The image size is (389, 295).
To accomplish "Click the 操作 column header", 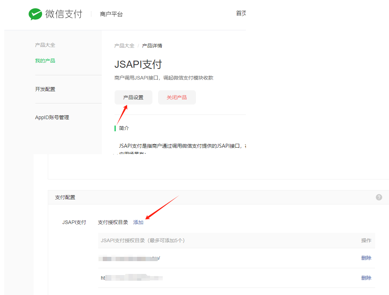I will tap(366, 240).
